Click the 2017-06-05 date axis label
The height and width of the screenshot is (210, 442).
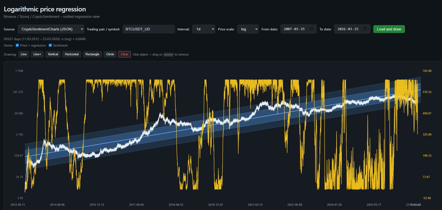[136, 204]
